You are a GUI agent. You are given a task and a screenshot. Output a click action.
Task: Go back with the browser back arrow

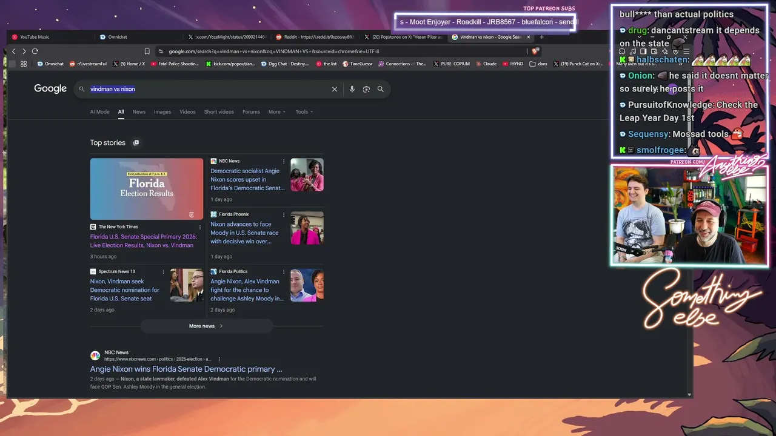(13, 51)
